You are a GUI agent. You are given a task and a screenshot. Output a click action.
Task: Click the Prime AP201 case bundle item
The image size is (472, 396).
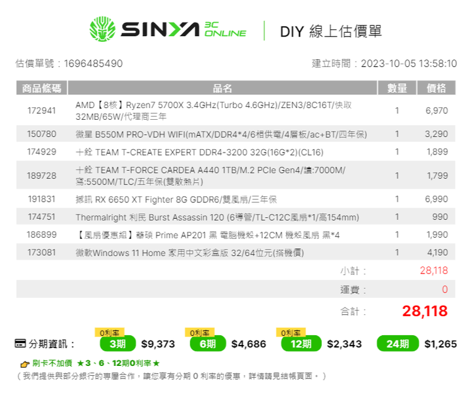[x=207, y=235]
